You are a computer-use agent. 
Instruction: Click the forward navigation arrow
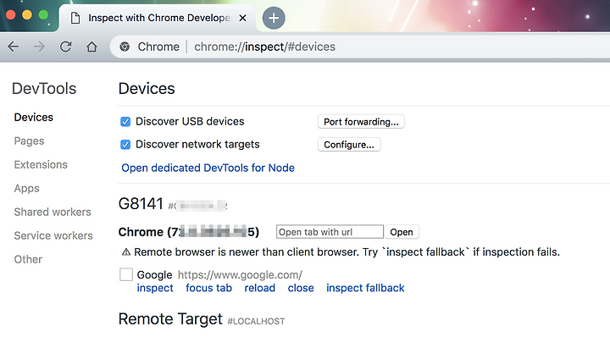point(39,47)
